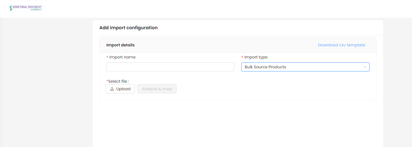Click the red asterisk beside Import type
This screenshot has height=147, width=412.
[x=242, y=57]
